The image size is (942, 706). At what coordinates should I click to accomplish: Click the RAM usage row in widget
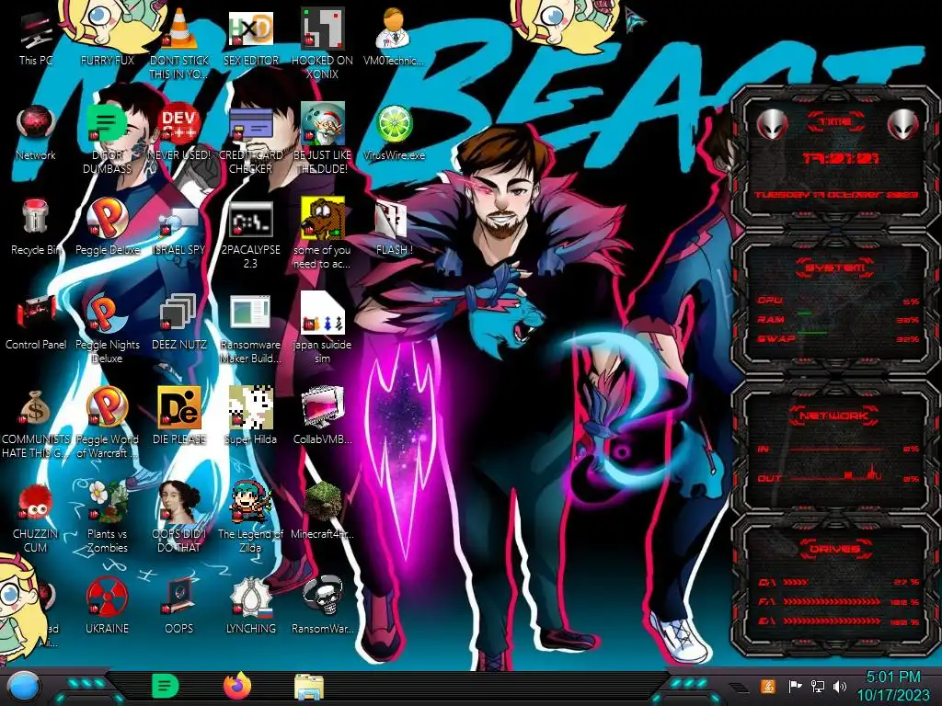tap(838, 320)
